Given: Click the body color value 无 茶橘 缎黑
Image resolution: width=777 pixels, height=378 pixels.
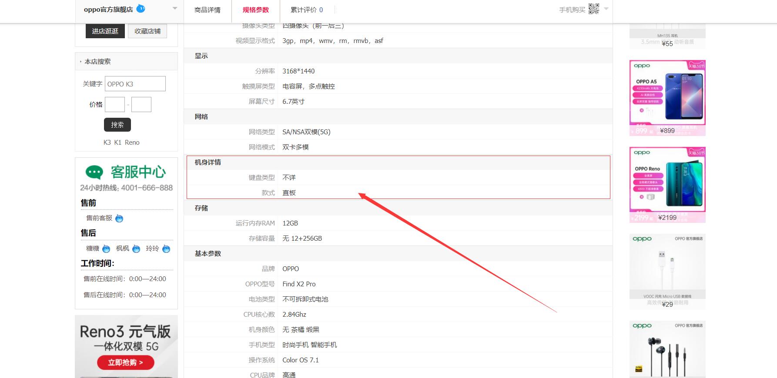Looking at the screenshot, I should (x=301, y=330).
